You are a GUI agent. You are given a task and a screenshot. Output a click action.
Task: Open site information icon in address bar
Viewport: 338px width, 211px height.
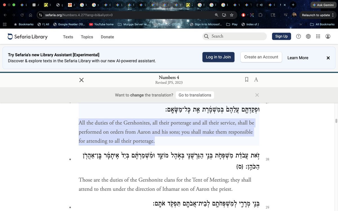pos(40,15)
